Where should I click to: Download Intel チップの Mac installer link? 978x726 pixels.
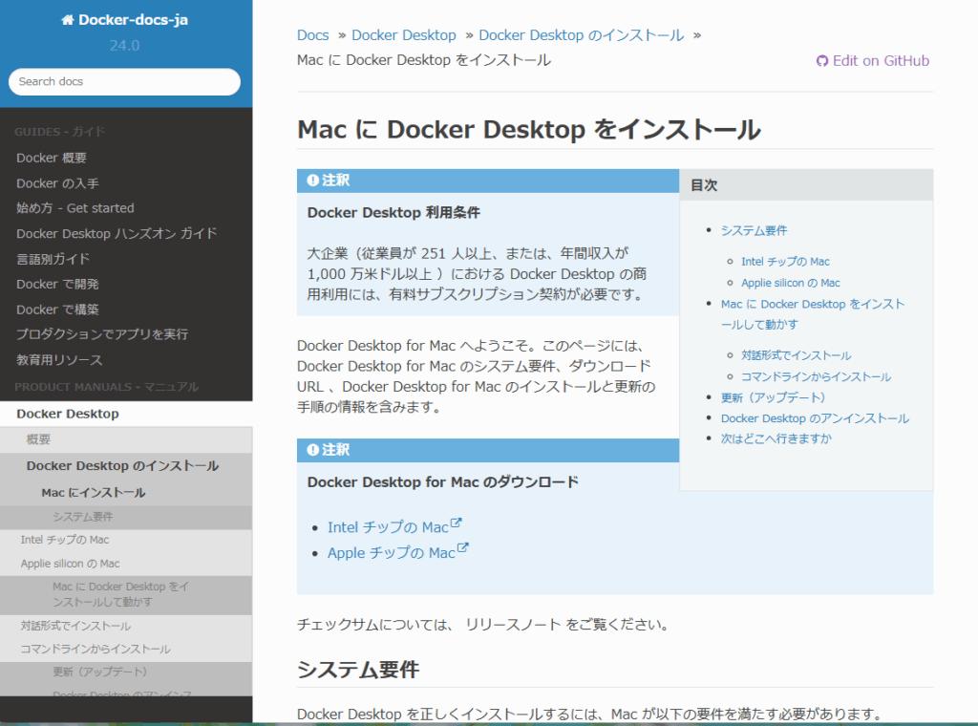pyautogui.click(x=388, y=527)
